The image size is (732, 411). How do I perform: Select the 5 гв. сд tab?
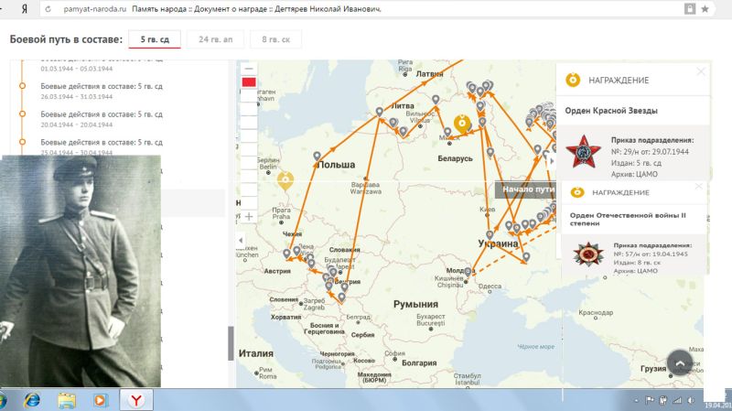(x=154, y=40)
